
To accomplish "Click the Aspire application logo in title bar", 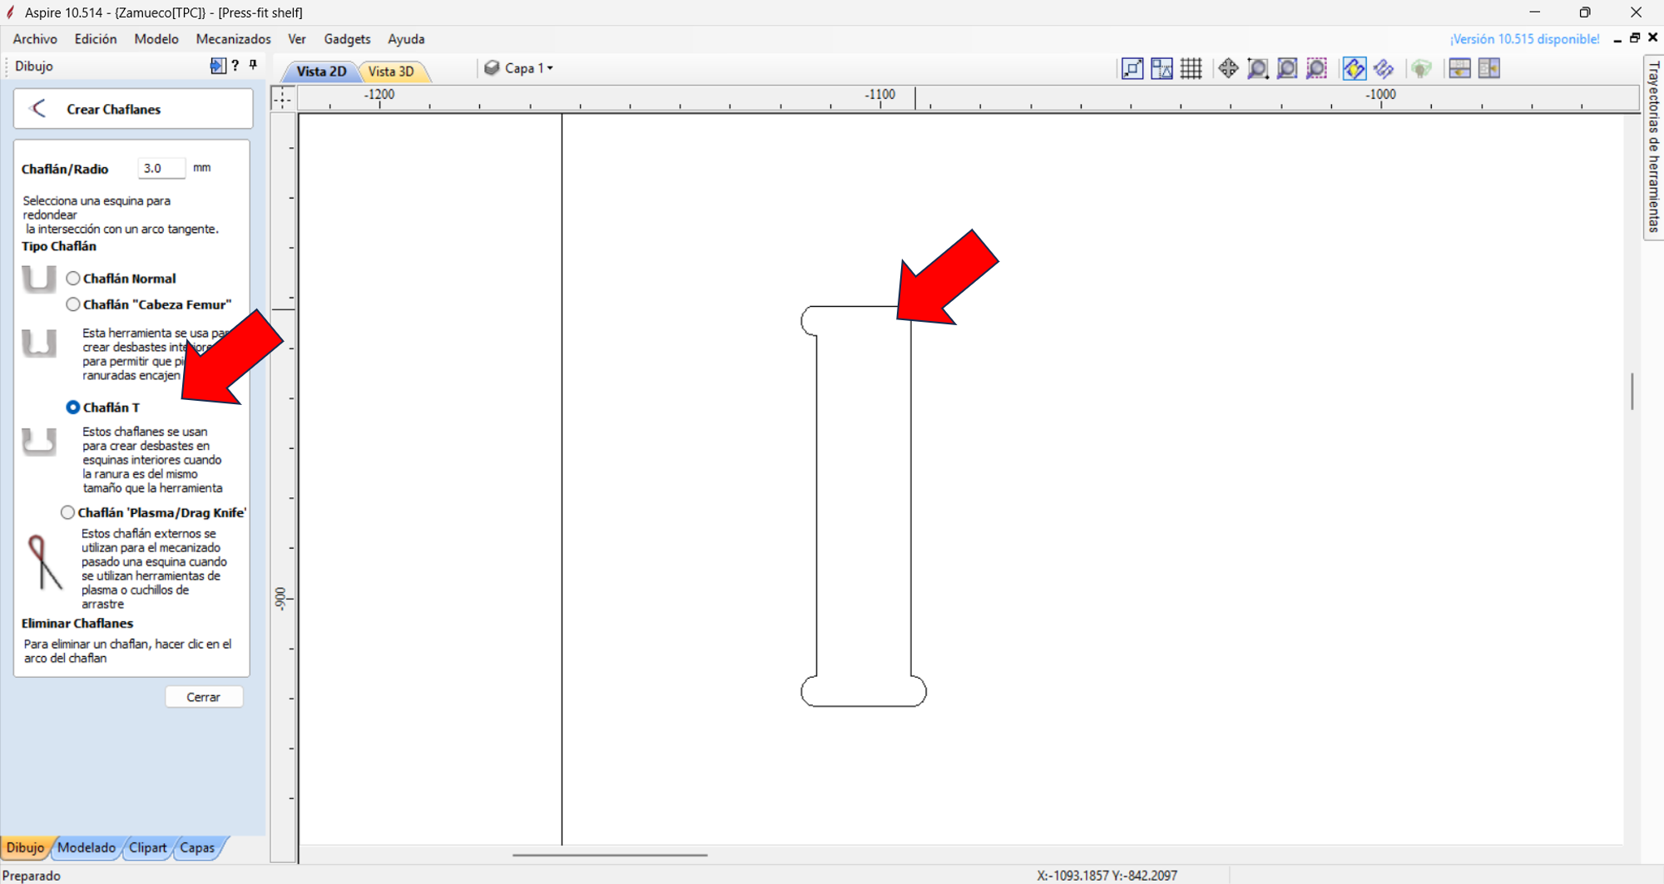I will 11,12.
